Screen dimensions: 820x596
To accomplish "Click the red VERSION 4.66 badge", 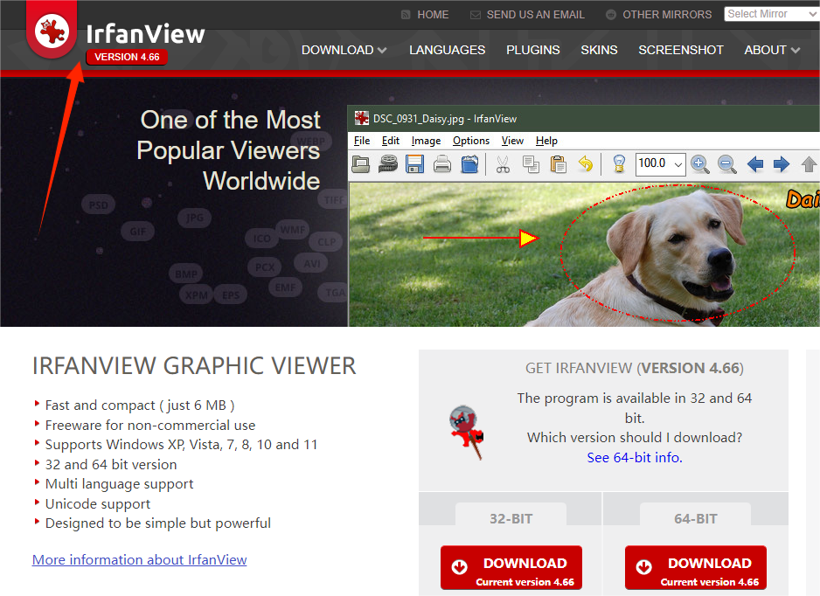I will [127, 57].
